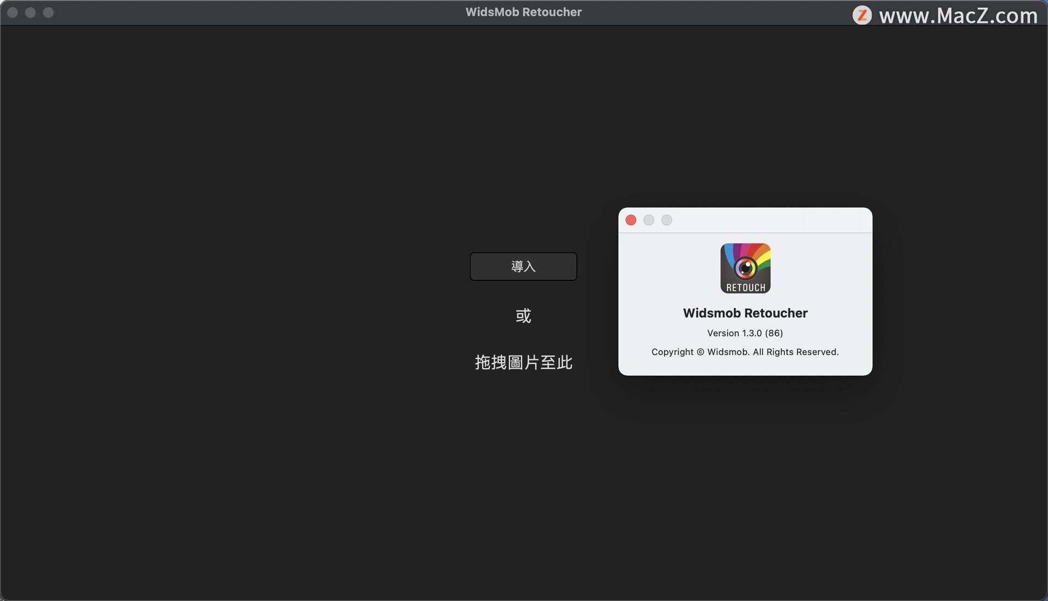Minimize the main WidsMob Retoucher window
The image size is (1048, 601).
tap(31, 12)
